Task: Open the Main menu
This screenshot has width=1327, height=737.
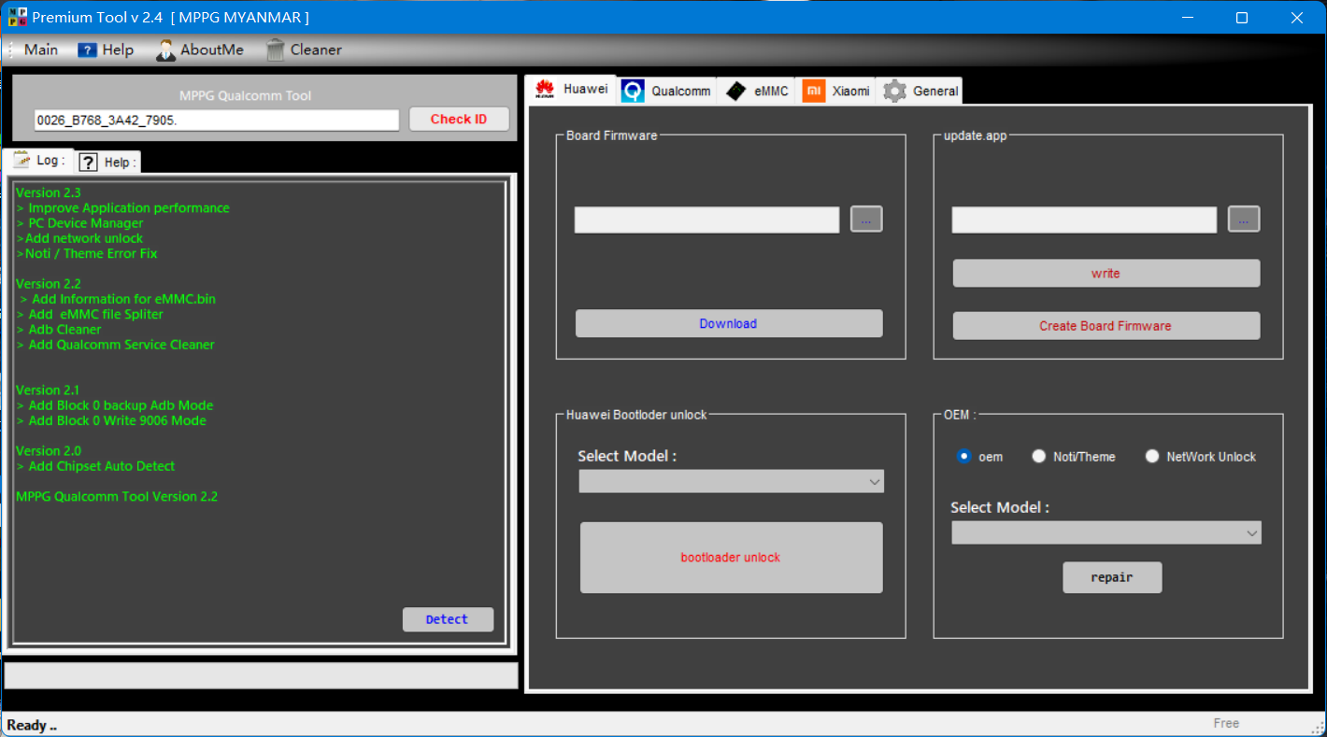Action: pos(41,50)
